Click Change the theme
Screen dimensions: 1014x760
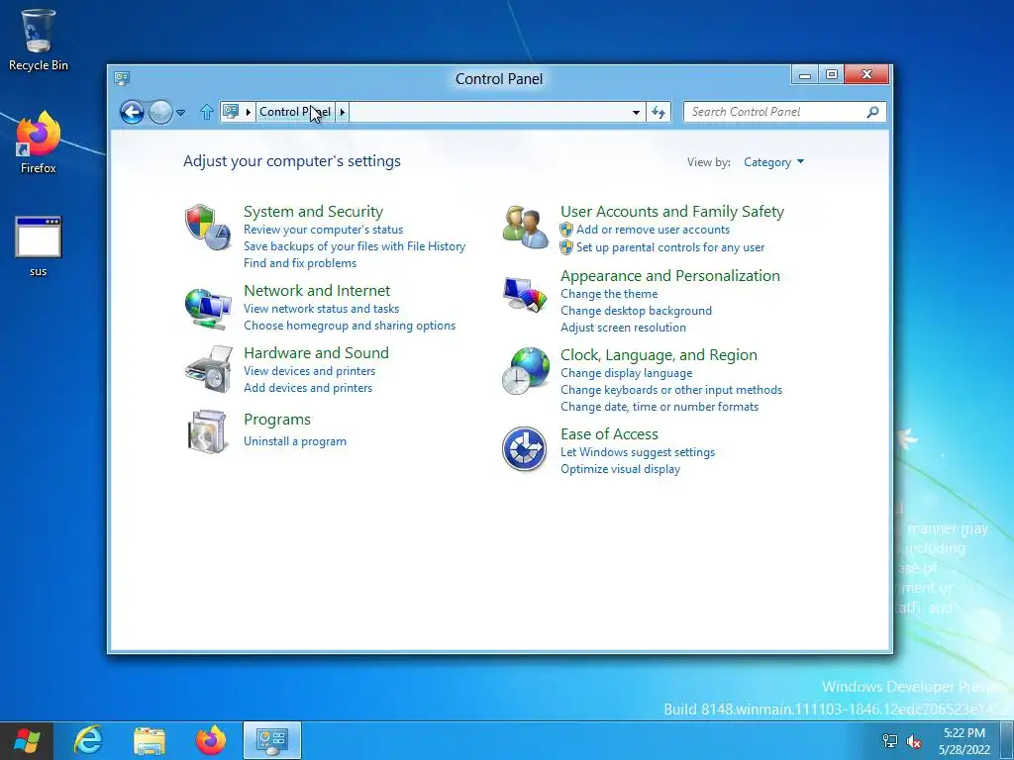tap(609, 294)
